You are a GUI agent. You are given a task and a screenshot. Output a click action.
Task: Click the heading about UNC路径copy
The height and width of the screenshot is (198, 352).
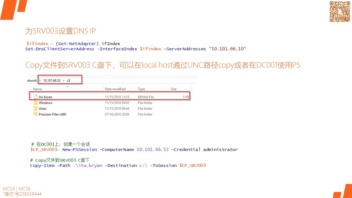[x=163, y=65]
